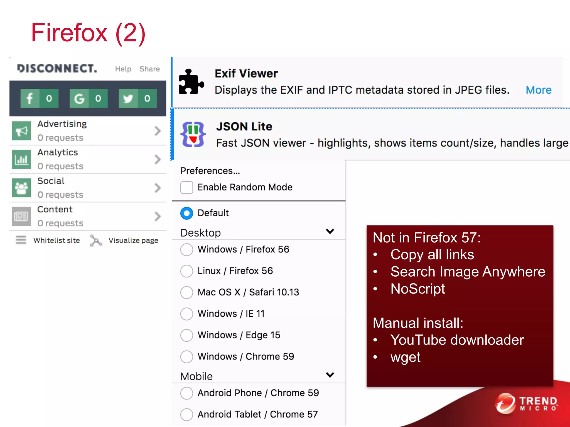Screen dimensions: 570x427
Task: Click the Trend Micro logo
Action: [x=527, y=404]
